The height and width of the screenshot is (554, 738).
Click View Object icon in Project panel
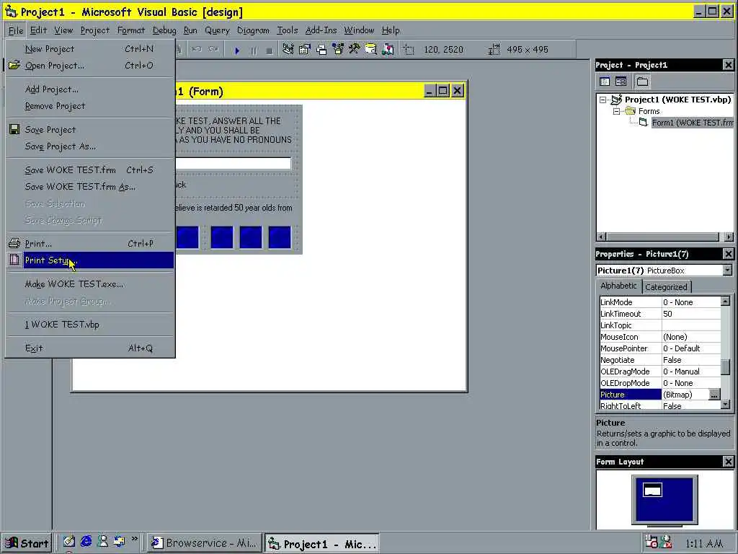point(621,82)
